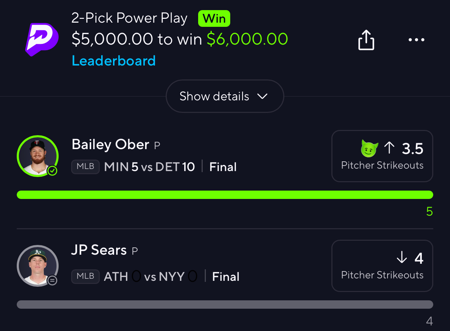
Task: Tap the green demon emoji icon
Action: pyautogui.click(x=369, y=148)
